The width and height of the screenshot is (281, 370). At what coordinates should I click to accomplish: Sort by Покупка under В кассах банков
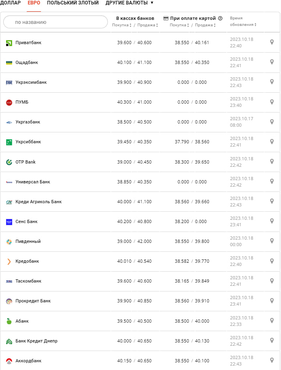122,25
